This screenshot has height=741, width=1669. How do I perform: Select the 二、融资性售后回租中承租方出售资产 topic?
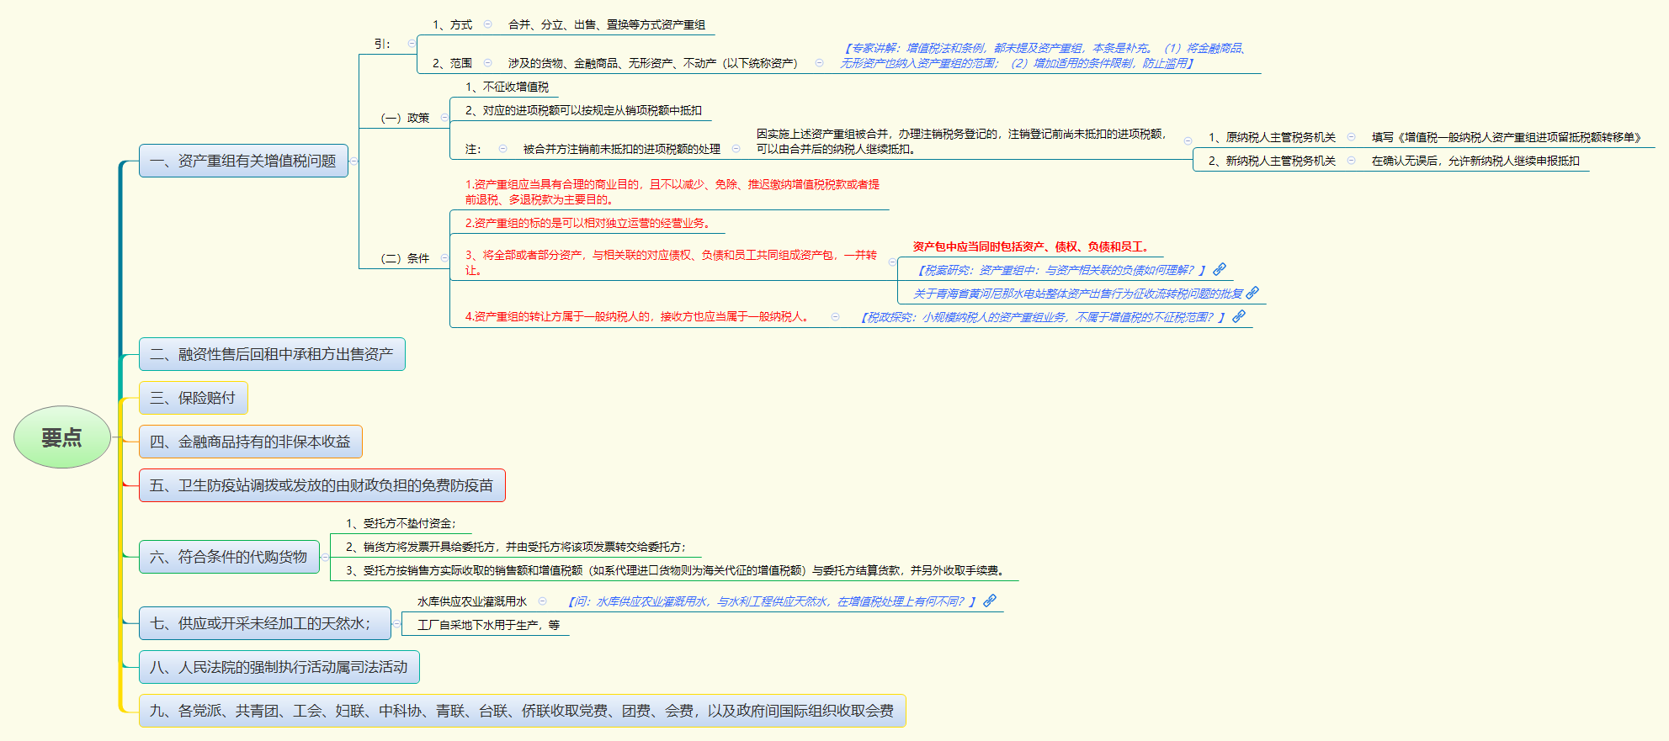(x=272, y=354)
